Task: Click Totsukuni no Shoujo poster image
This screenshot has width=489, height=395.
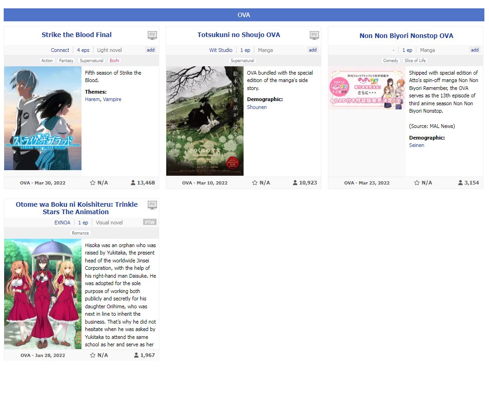Action: [x=205, y=121]
